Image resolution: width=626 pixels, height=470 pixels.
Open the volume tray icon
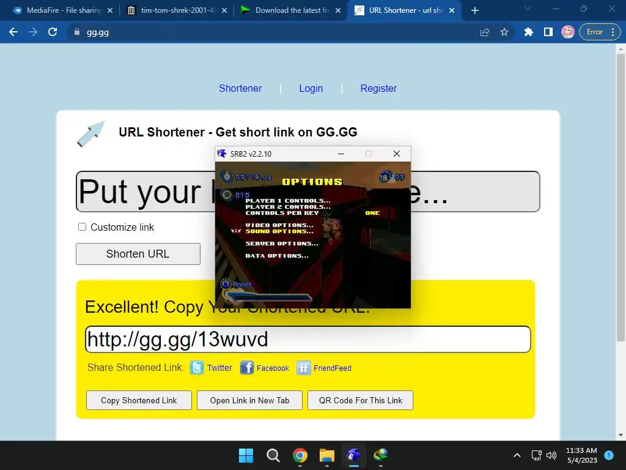[x=551, y=455]
